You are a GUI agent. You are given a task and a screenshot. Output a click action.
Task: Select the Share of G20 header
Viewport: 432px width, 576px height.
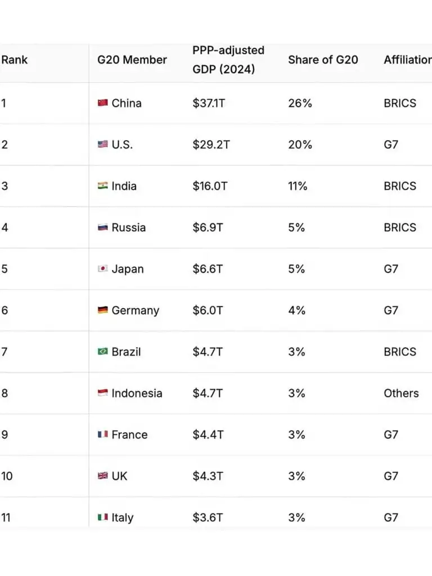(x=323, y=60)
